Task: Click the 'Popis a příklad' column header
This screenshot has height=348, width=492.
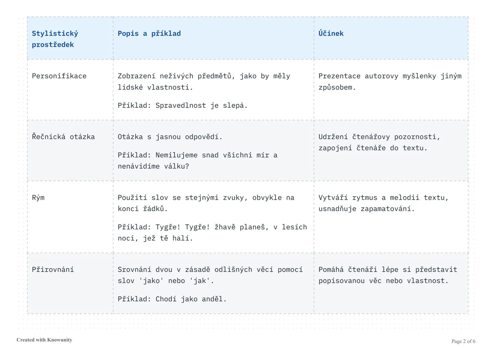Action: pos(149,34)
